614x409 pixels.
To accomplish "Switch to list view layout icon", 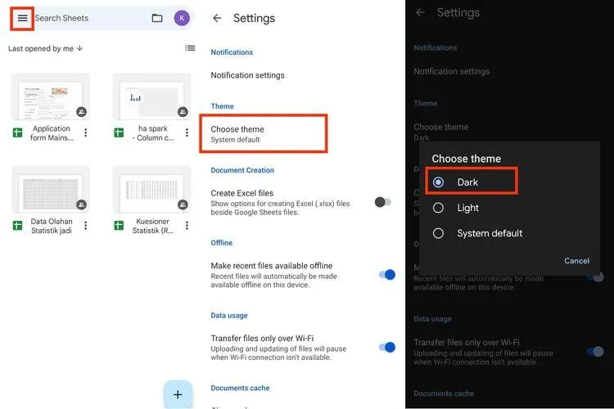I will [190, 48].
